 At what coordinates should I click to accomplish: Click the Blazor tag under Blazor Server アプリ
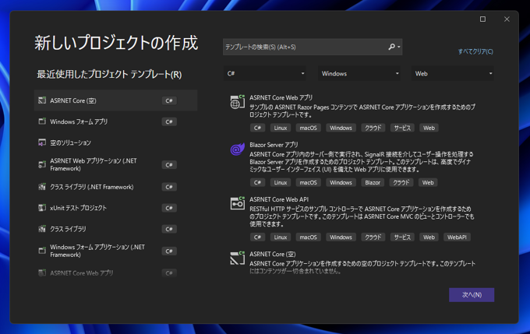[x=373, y=182]
